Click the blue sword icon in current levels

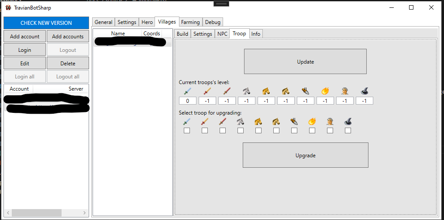[x=187, y=91]
